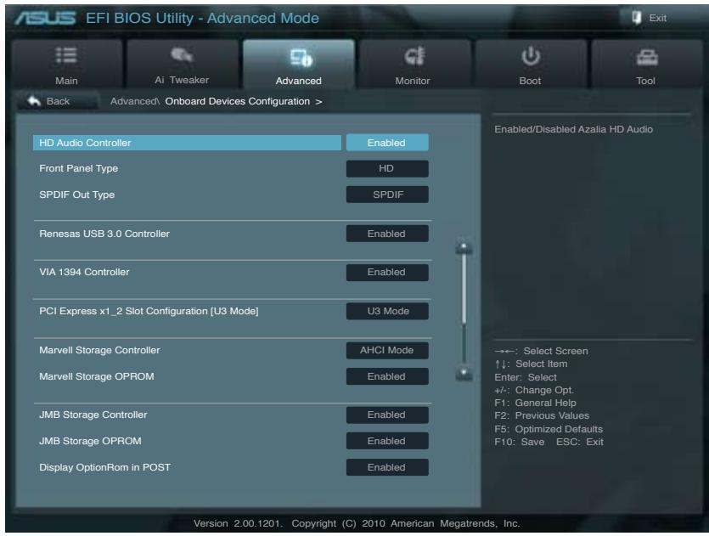The image size is (709, 536).
Task: Click the Boot tab power icon
Action: (531, 56)
